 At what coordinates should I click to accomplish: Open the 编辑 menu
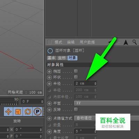tap(71, 42)
